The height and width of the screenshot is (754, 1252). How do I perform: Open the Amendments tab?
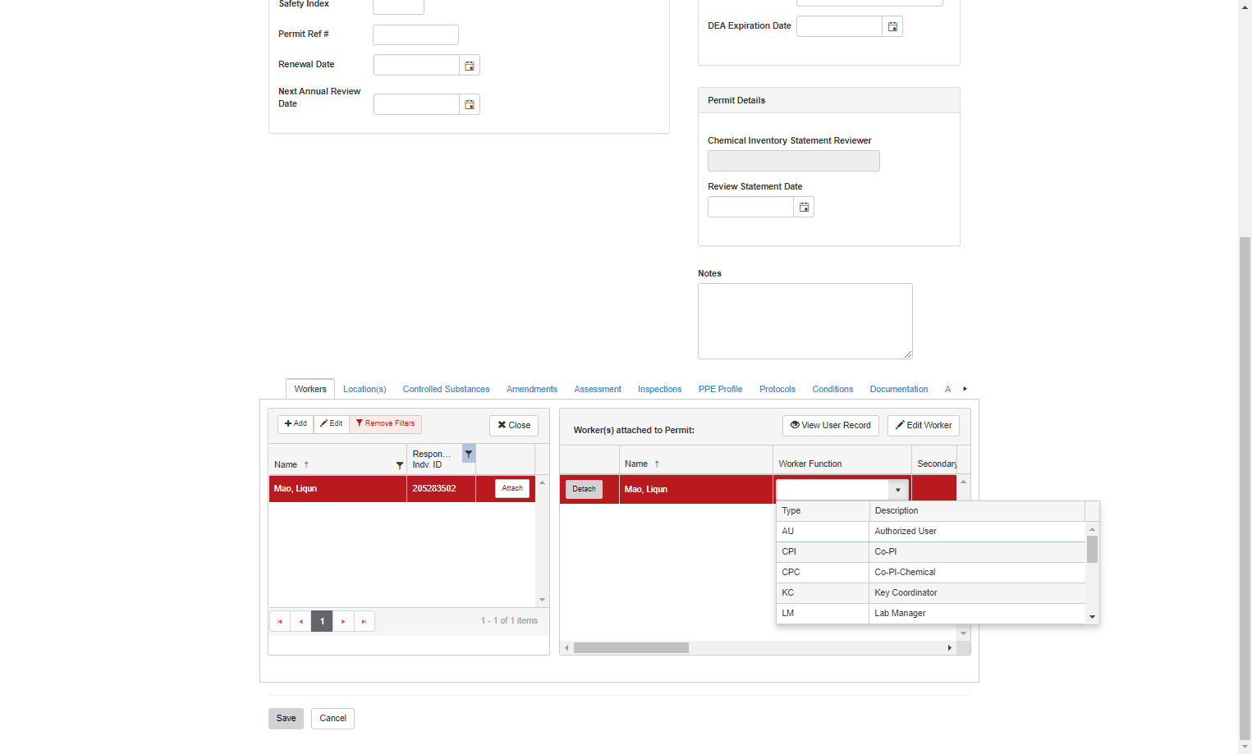(532, 390)
